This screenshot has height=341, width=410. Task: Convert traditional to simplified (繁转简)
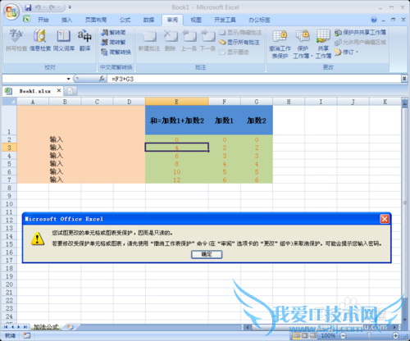tap(113, 33)
